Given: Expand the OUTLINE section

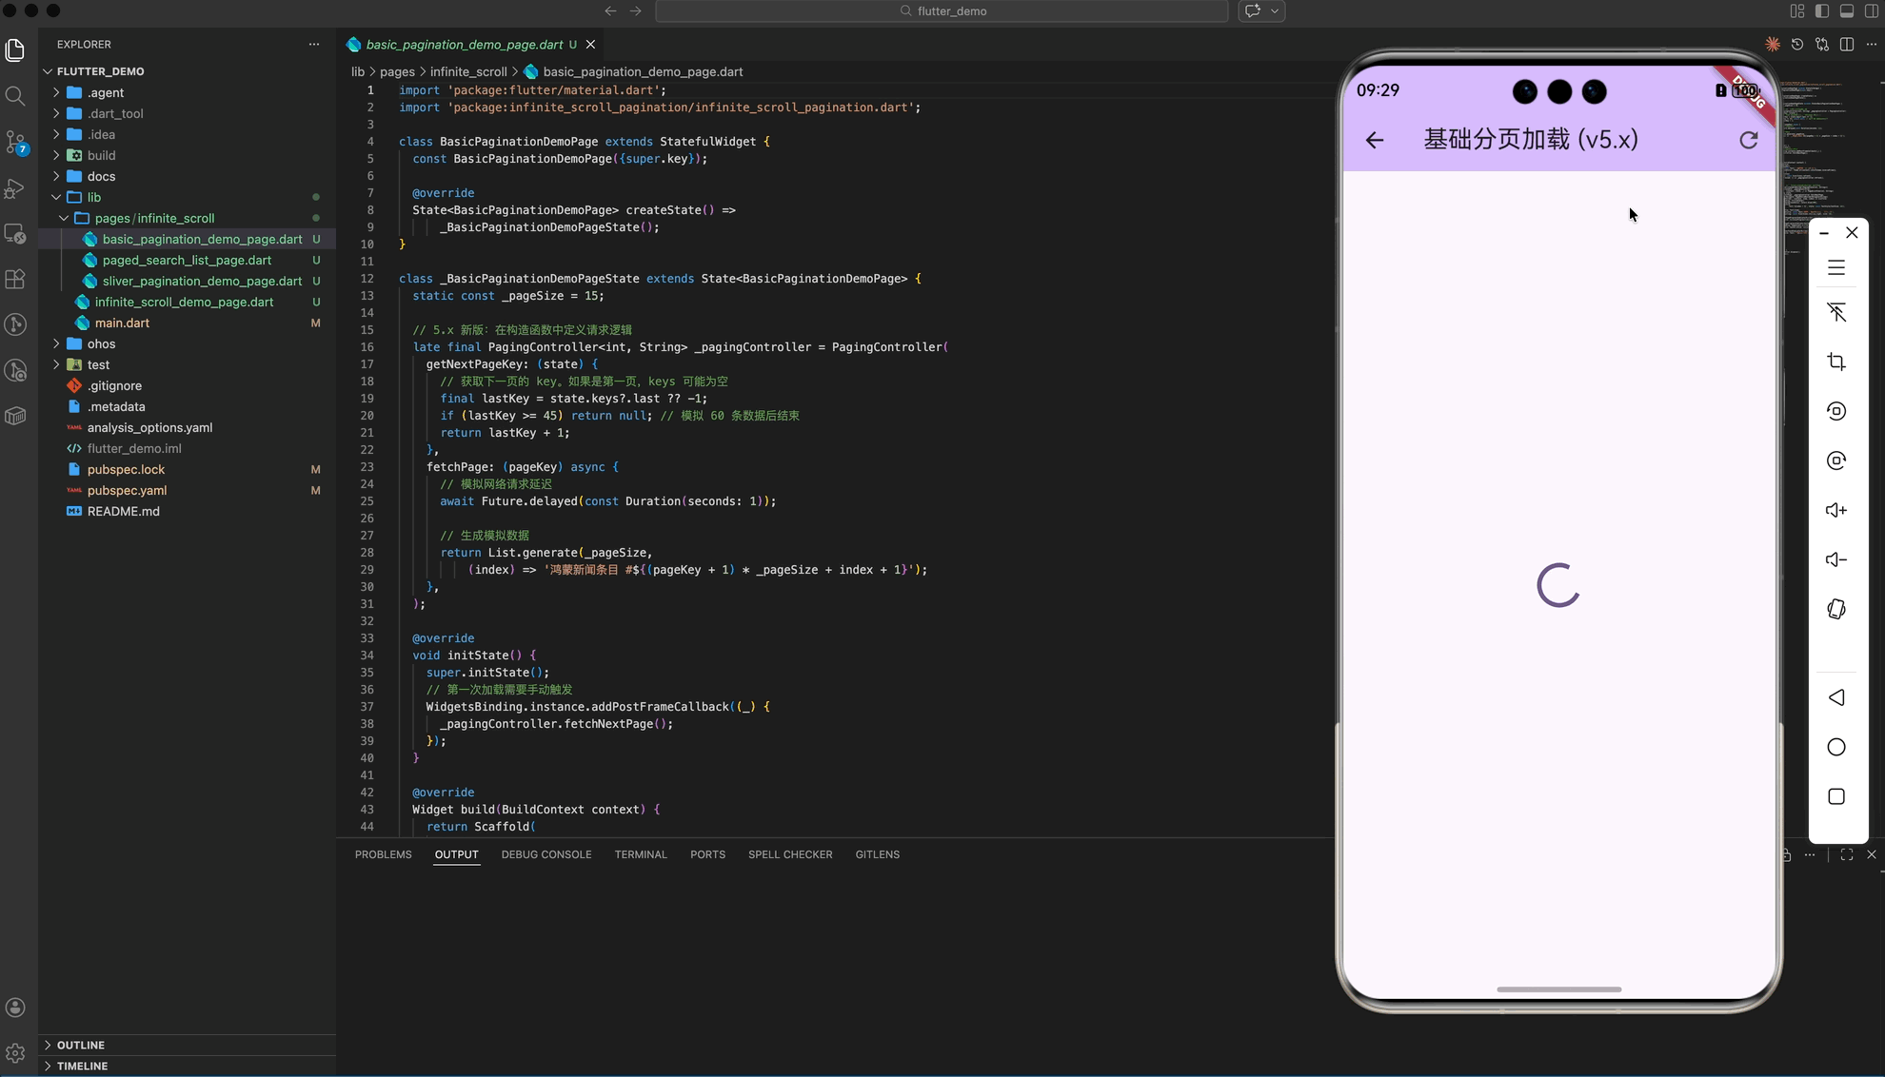Looking at the screenshot, I should (x=81, y=1045).
